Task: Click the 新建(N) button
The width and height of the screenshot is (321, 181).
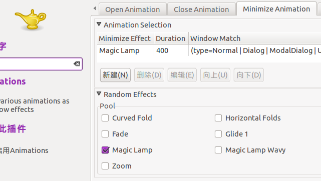Action: tap(115, 75)
